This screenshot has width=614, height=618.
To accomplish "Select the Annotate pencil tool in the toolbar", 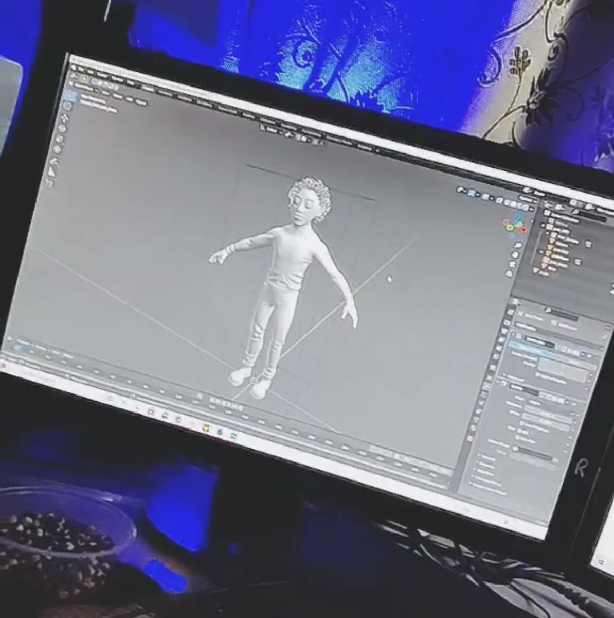I will tap(55, 161).
